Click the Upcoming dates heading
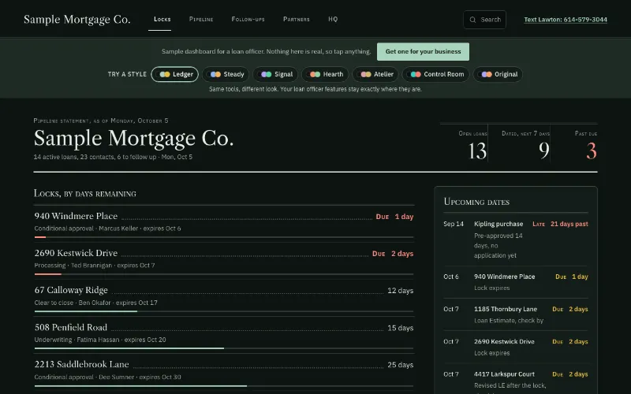Viewport: 631px width, 394px height. pos(476,202)
